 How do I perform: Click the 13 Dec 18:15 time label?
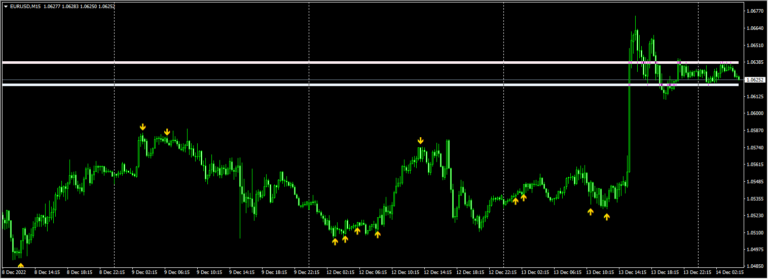[x=665, y=272]
